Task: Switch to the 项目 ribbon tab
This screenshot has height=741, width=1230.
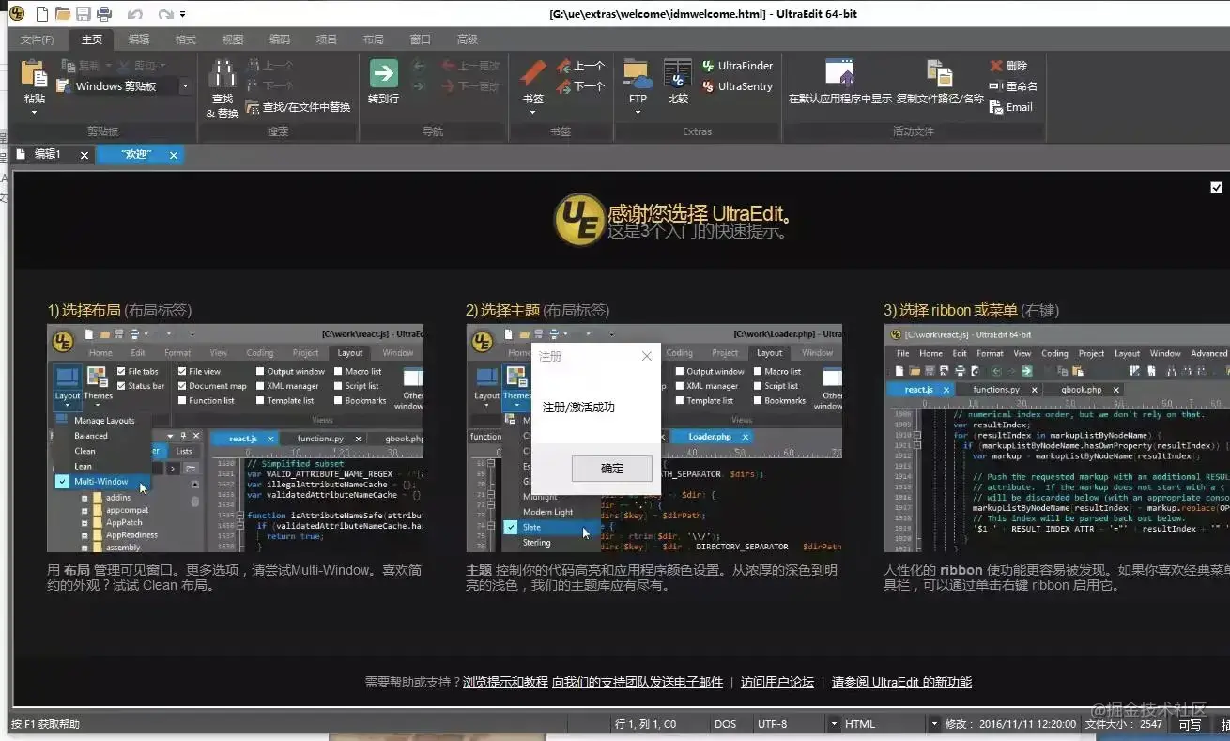Action: (x=327, y=39)
